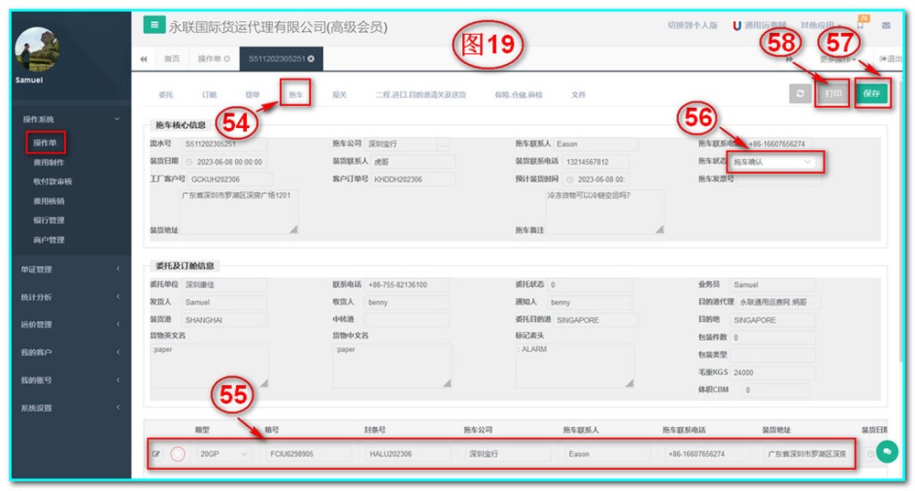Click the 客户订单号 field KHDDH202306
The height and width of the screenshot is (491, 915).
pos(413,179)
